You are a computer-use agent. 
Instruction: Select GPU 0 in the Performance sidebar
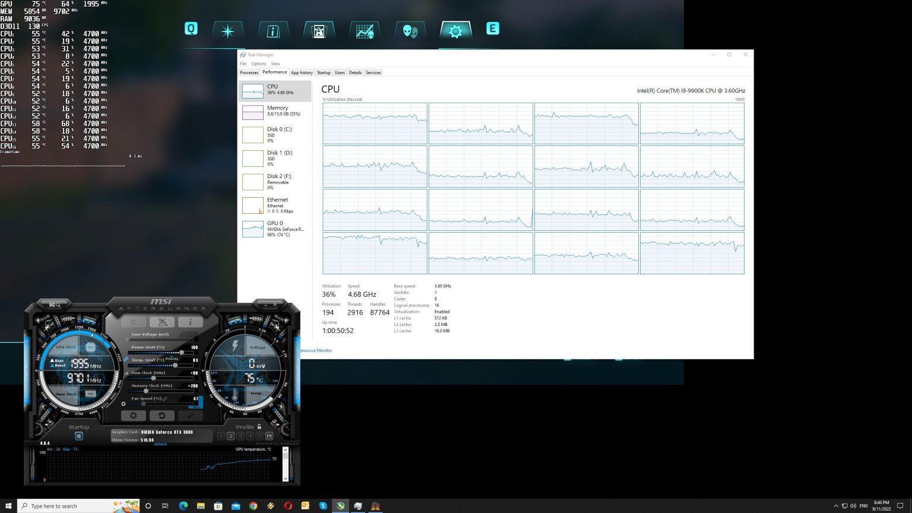274,228
